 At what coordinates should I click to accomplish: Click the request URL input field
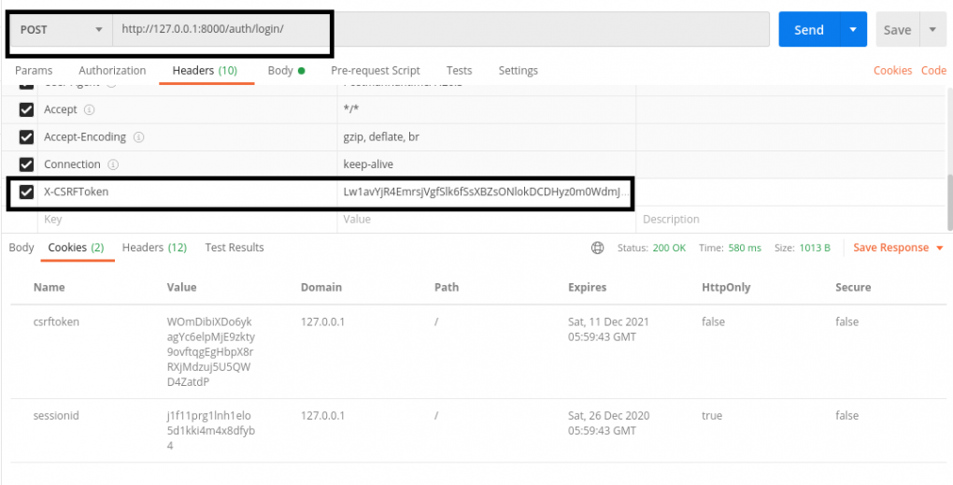pyautogui.click(x=439, y=30)
